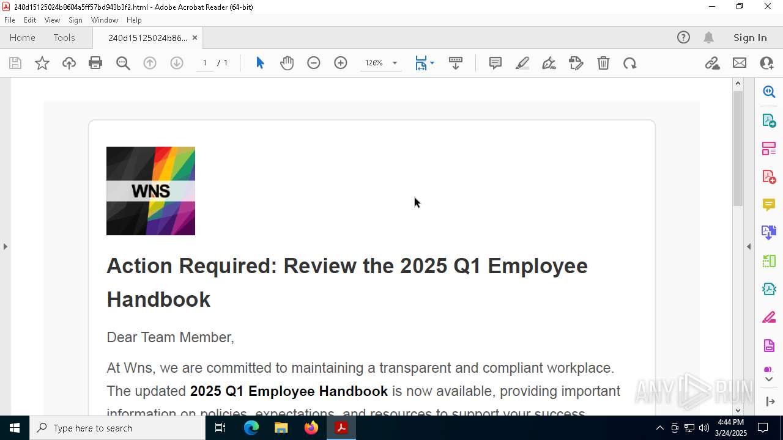The image size is (783, 440).
Task: Send file by email envelope icon
Action: tap(740, 63)
